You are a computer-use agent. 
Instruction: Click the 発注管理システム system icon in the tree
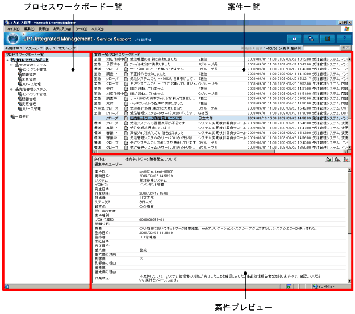pos(16,89)
